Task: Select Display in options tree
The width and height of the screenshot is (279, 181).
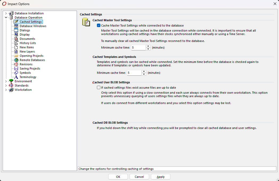Action: [24, 35]
